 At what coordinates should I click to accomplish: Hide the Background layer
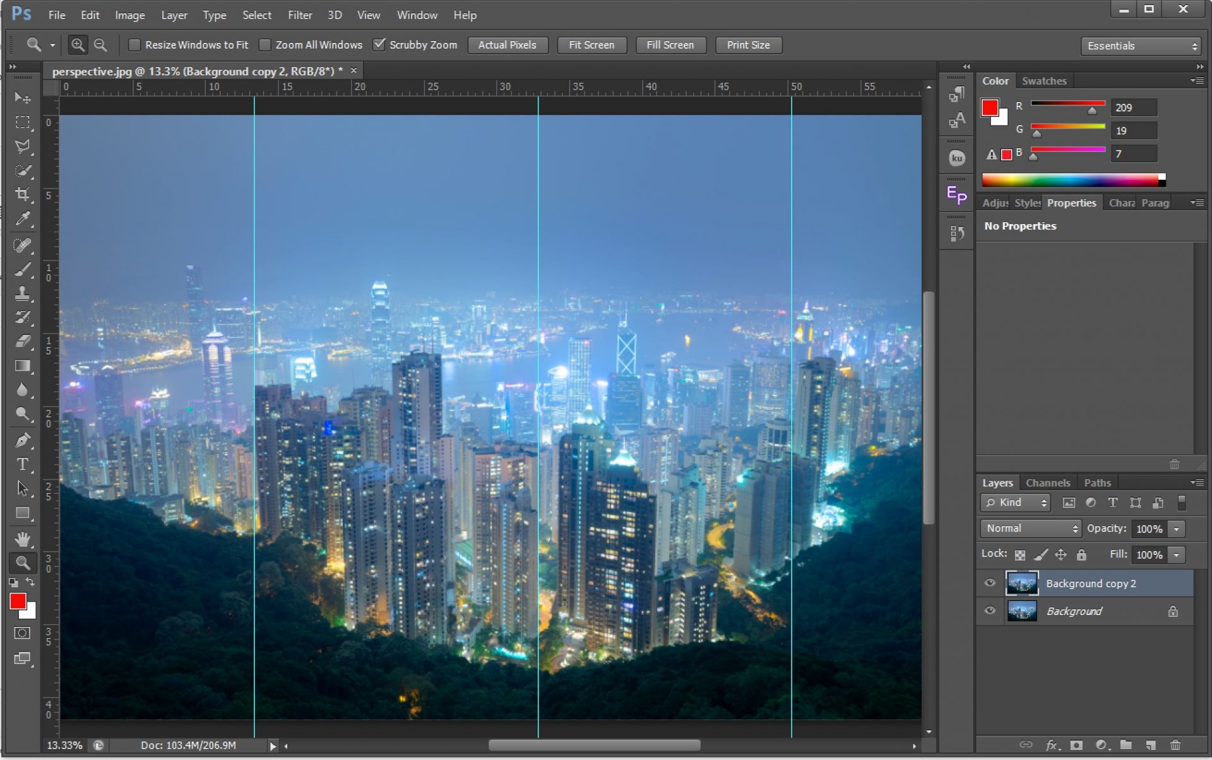[x=990, y=611]
